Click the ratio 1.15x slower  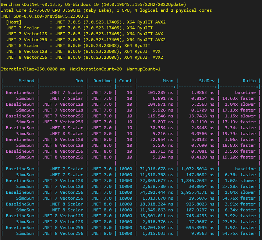pyautogui.click(x=240, y=116)
